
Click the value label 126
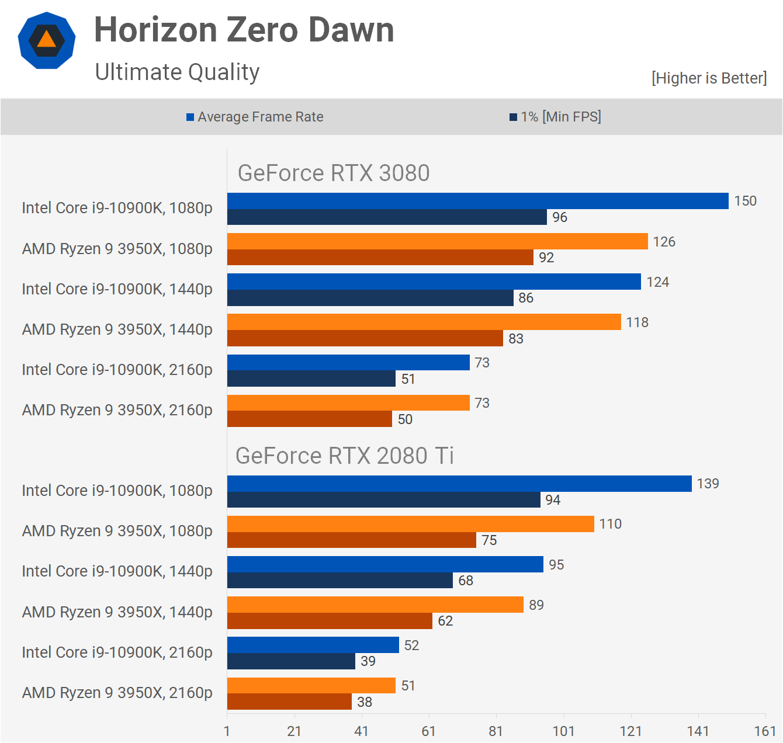[664, 242]
